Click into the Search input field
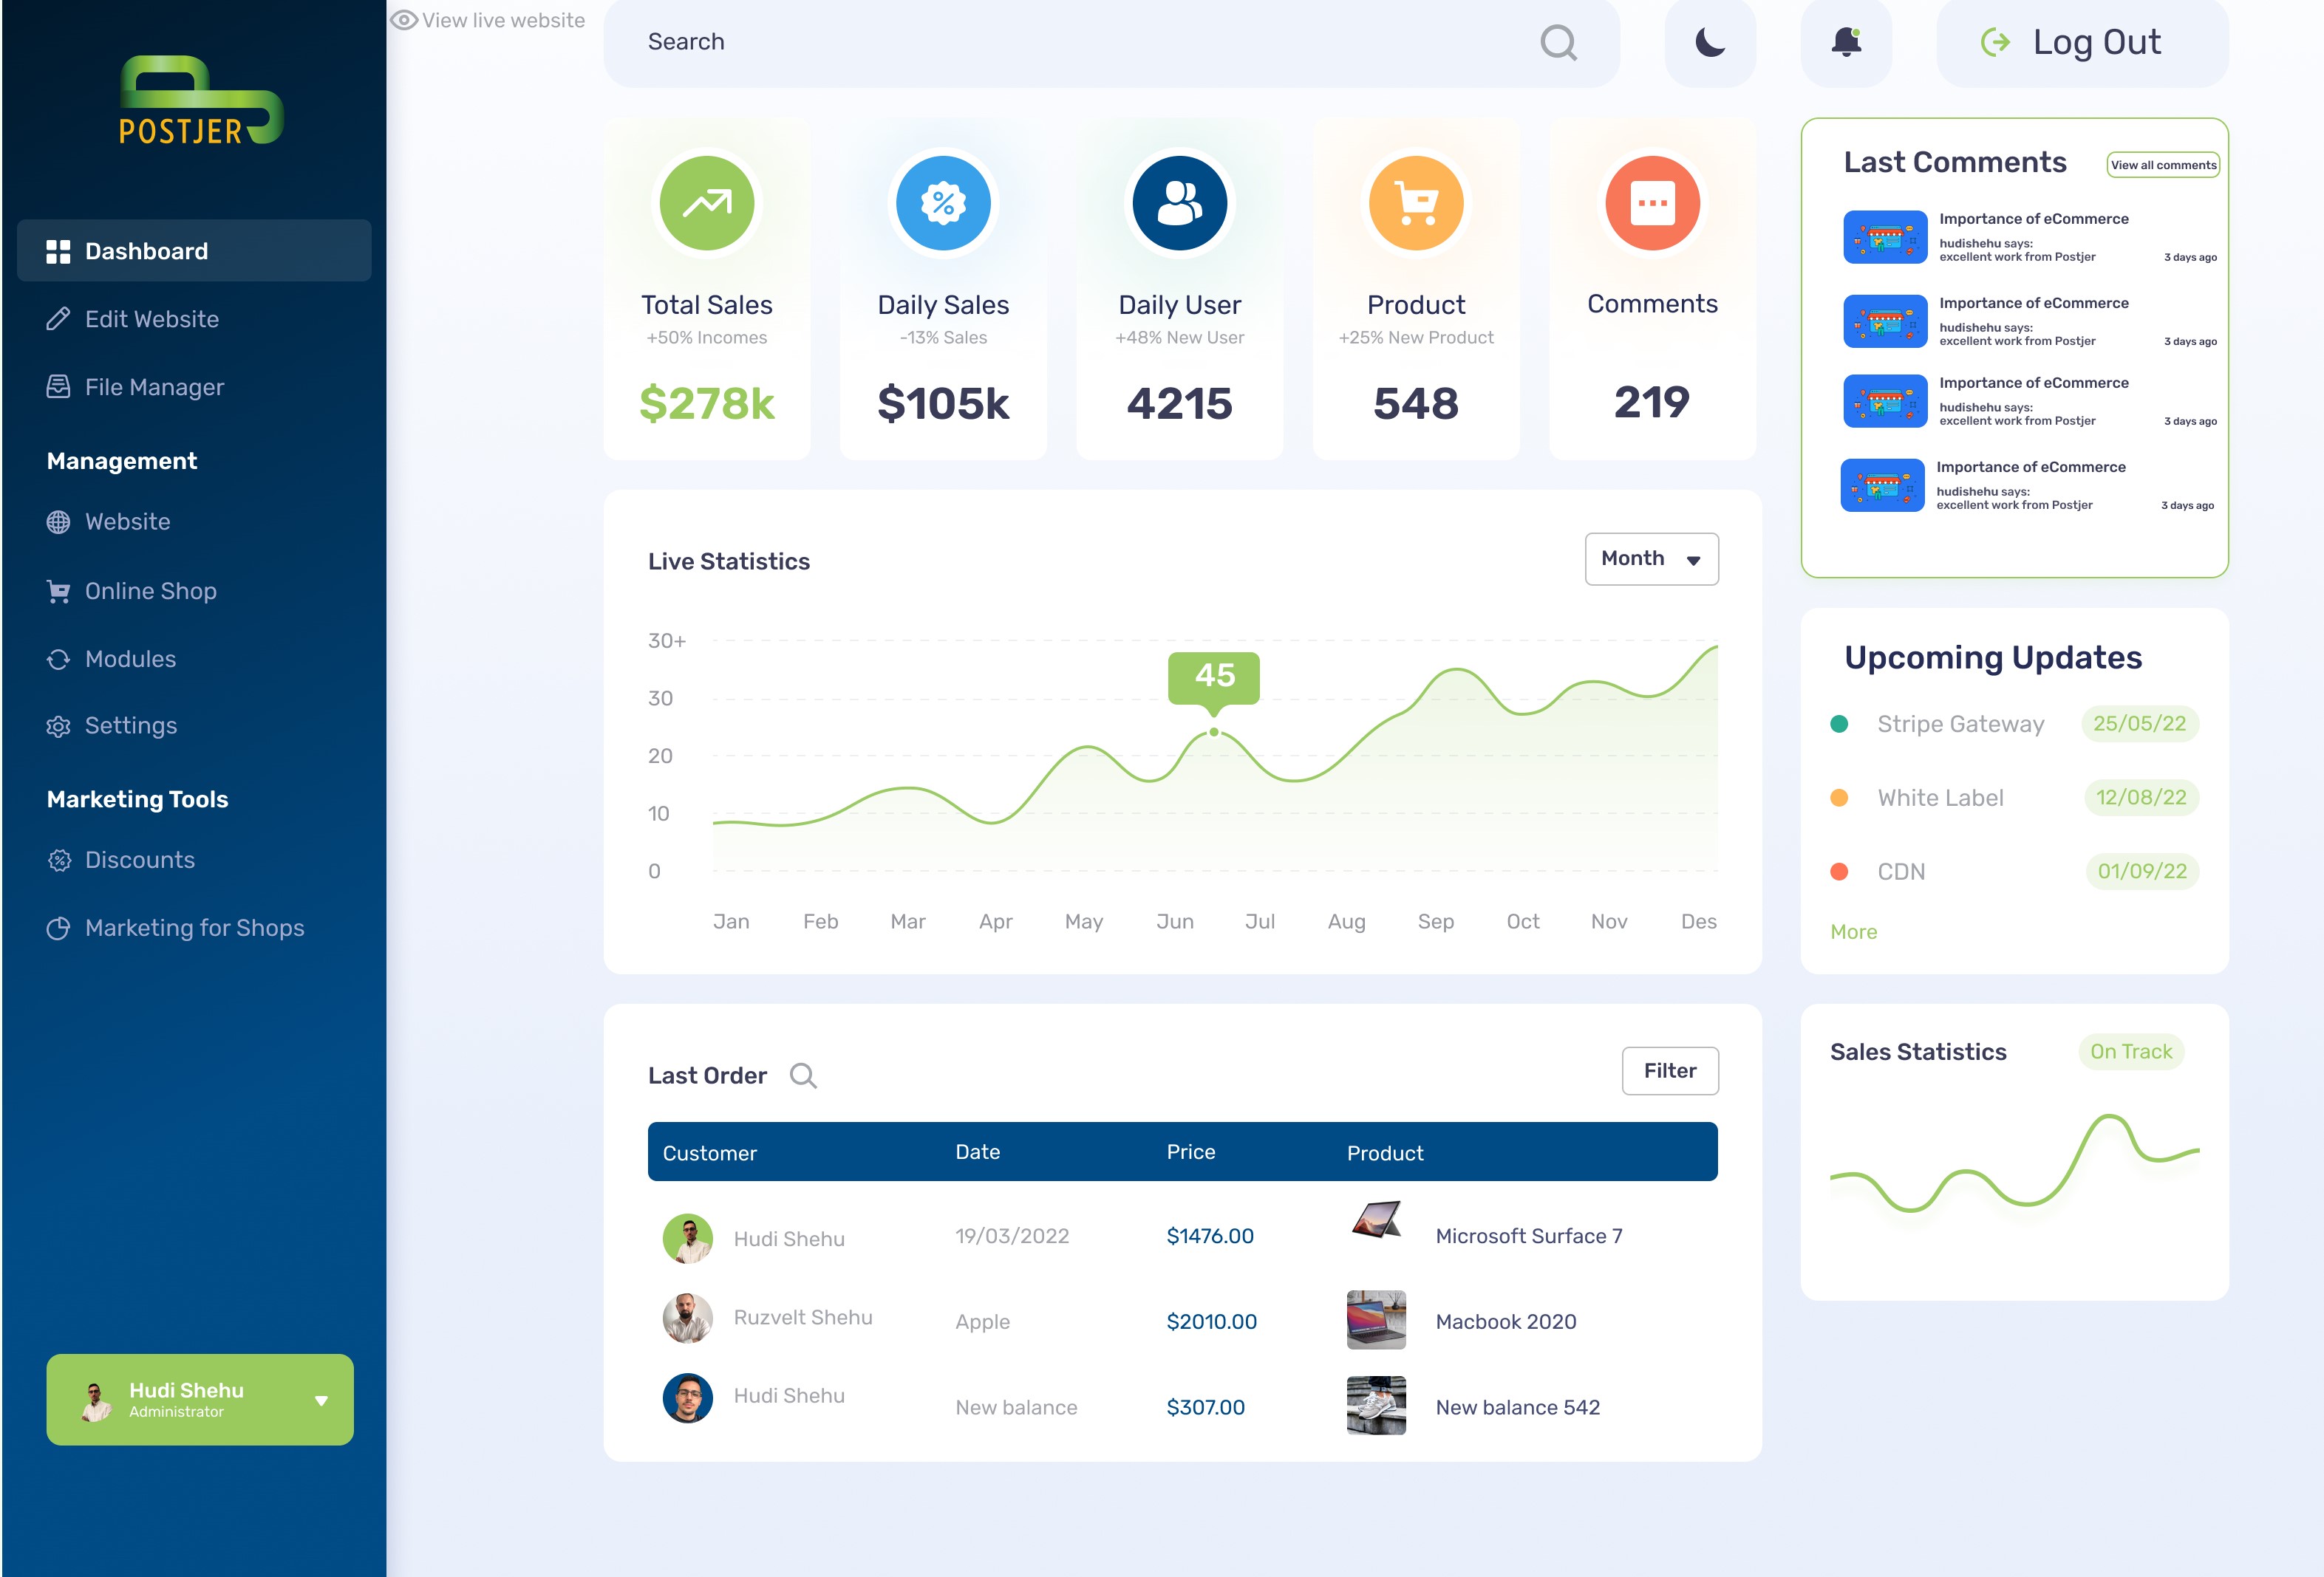Image resolution: width=2324 pixels, height=1577 pixels. click(1050, 42)
